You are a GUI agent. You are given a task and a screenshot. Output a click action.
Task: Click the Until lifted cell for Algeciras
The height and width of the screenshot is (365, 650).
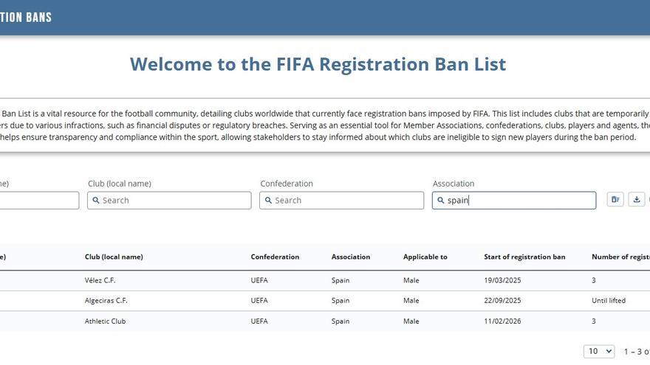609,301
